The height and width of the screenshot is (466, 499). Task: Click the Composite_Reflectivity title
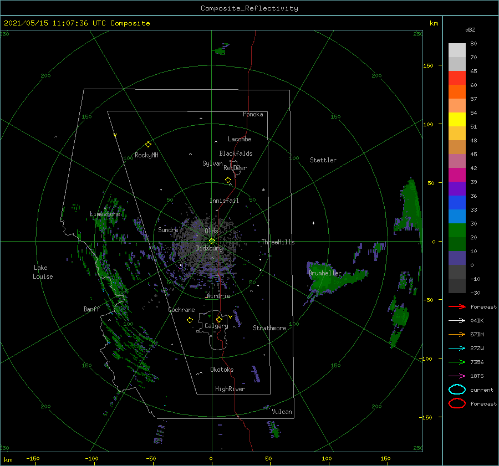click(249, 8)
